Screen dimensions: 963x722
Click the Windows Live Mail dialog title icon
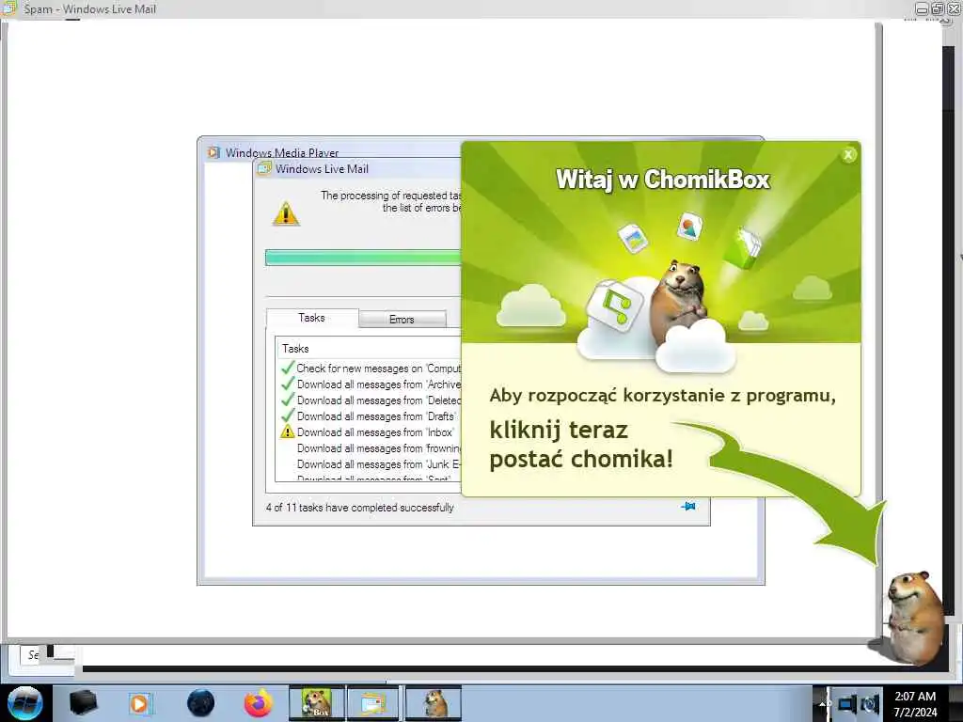pyautogui.click(x=264, y=168)
